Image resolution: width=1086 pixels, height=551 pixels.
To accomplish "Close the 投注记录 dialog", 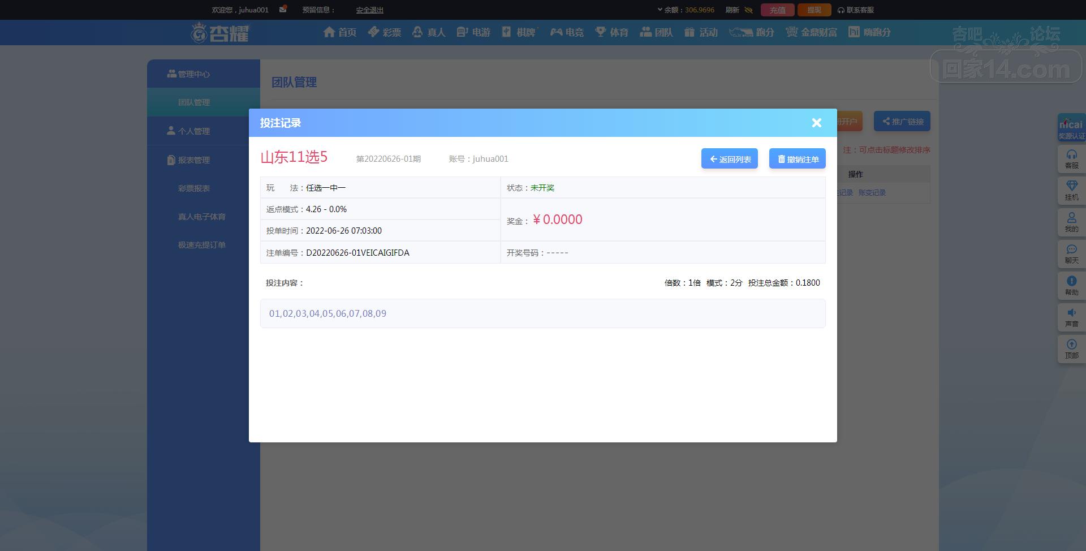I will tap(816, 123).
